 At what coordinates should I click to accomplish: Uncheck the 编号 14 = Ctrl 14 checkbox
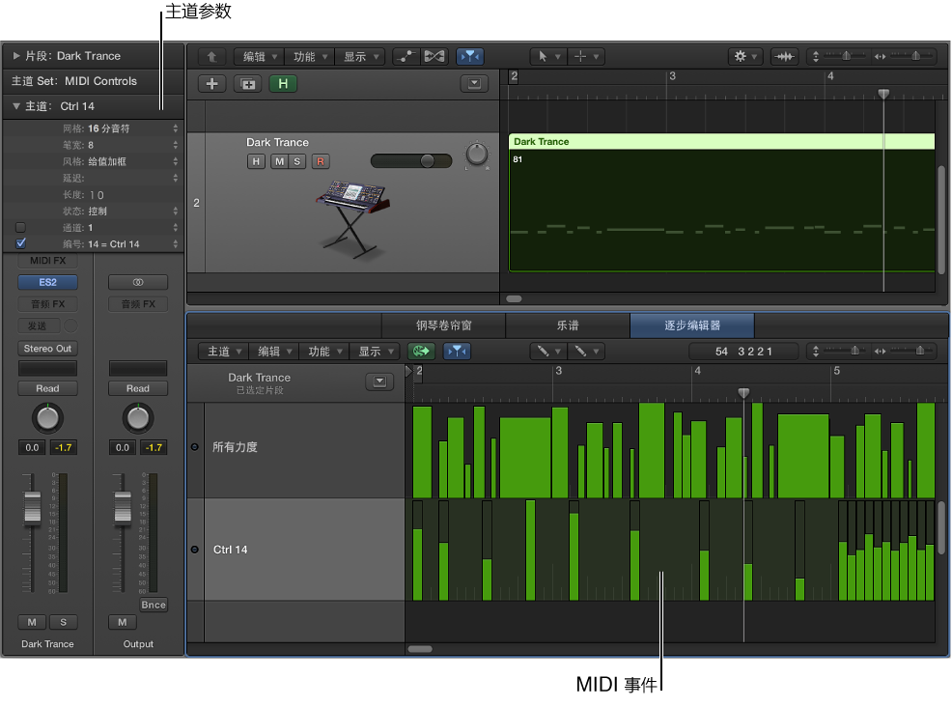coord(20,243)
